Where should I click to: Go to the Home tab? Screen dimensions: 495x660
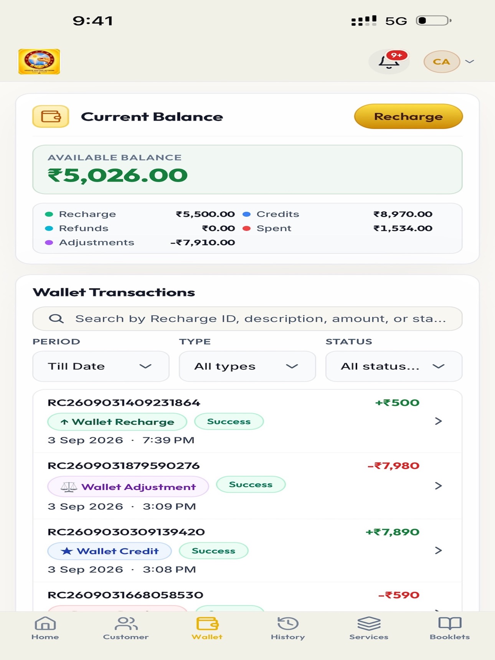[45, 629]
